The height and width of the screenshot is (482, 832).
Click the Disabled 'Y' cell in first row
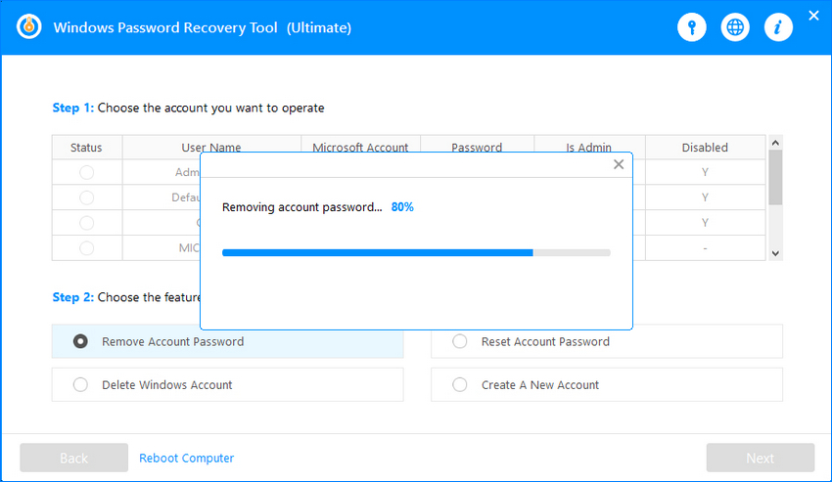tap(705, 172)
